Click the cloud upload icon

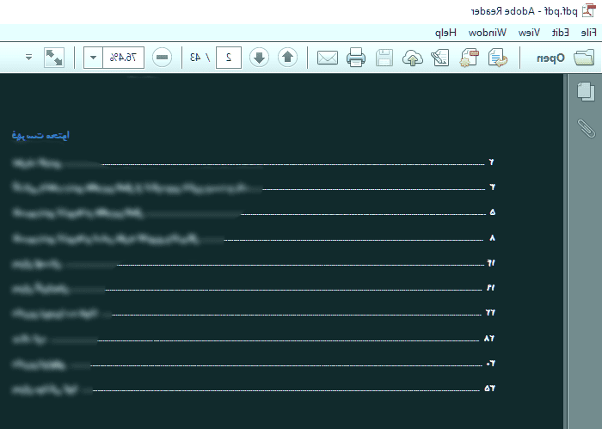point(413,58)
